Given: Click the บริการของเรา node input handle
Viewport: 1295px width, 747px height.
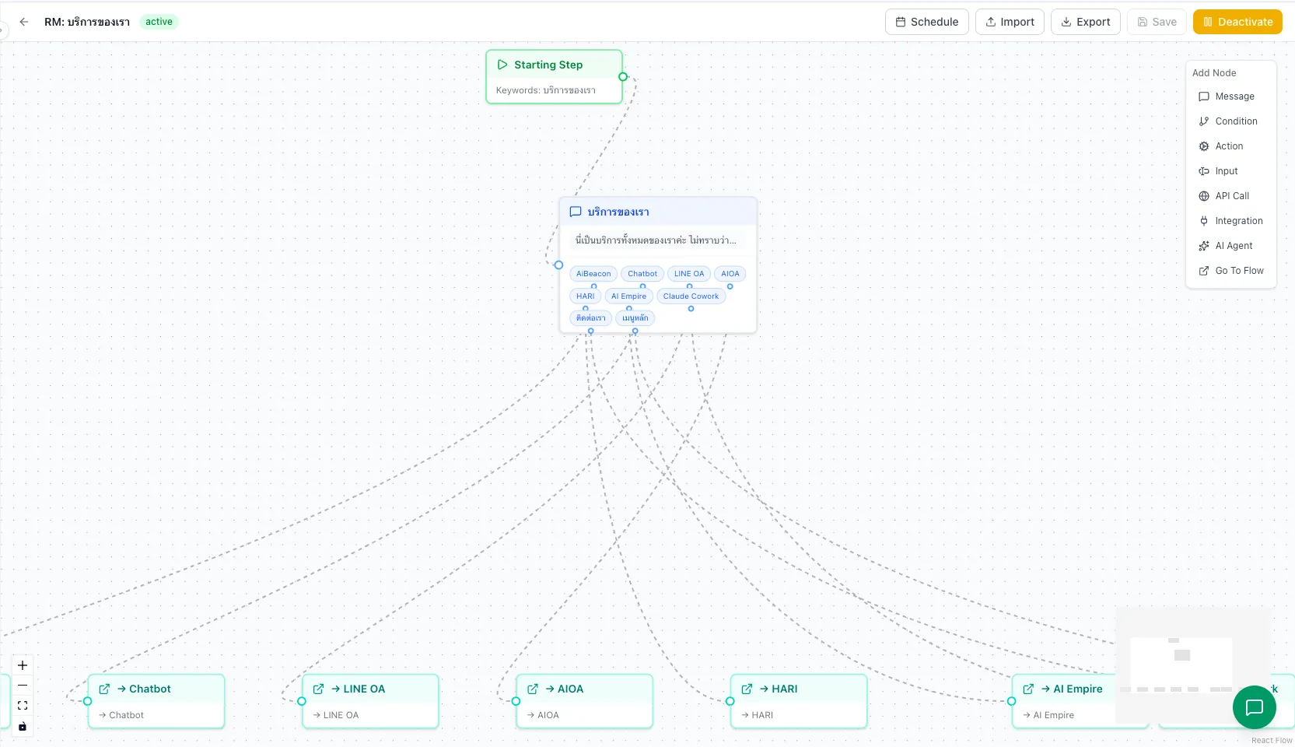Looking at the screenshot, I should click(x=558, y=265).
